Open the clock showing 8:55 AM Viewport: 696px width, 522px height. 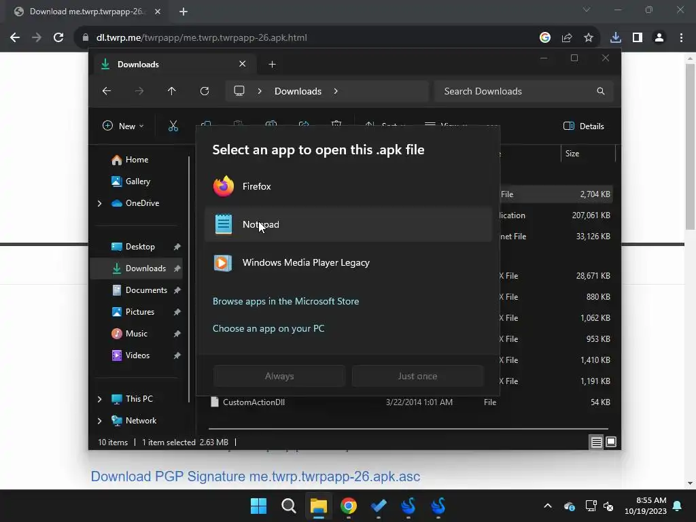pyautogui.click(x=646, y=506)
